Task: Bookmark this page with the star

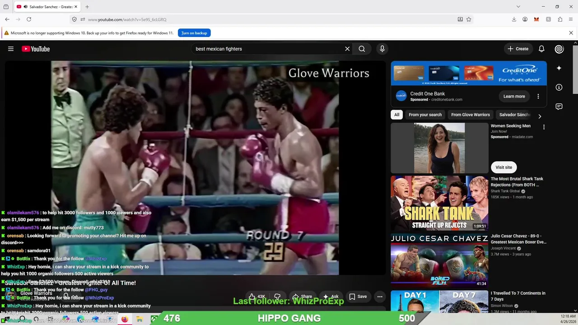Action: point(469,19)
